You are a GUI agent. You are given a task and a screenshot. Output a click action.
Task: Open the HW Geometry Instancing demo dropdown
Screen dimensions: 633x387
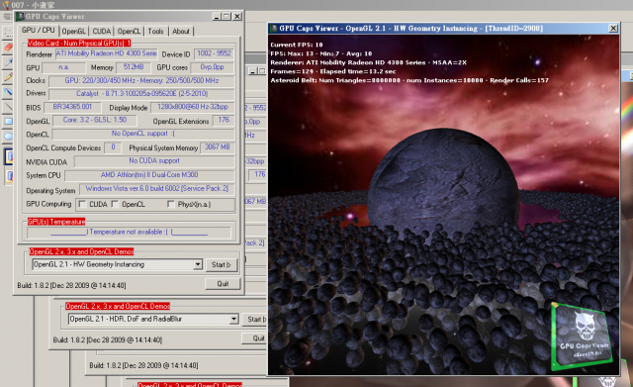point(117,264)
